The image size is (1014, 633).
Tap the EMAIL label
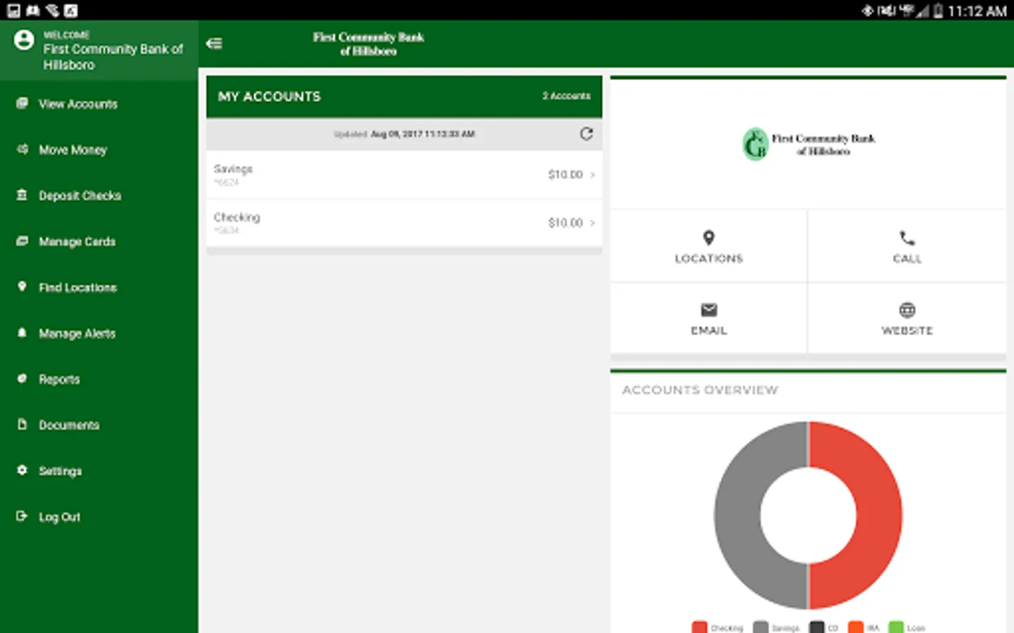tap(708, 331)
